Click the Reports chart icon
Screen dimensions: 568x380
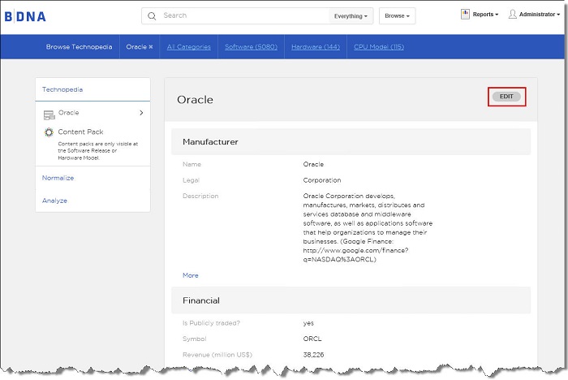pos(465,14)
